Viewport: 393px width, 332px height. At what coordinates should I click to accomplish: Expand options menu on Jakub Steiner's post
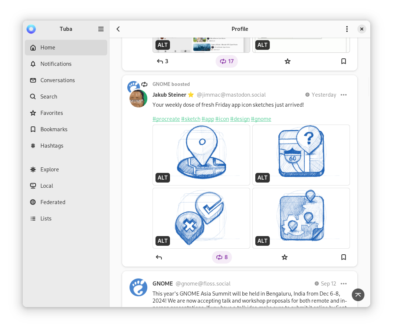[344, 95]
